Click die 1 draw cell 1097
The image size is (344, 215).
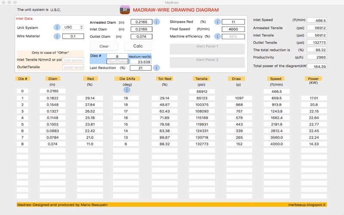click(240, 98)
